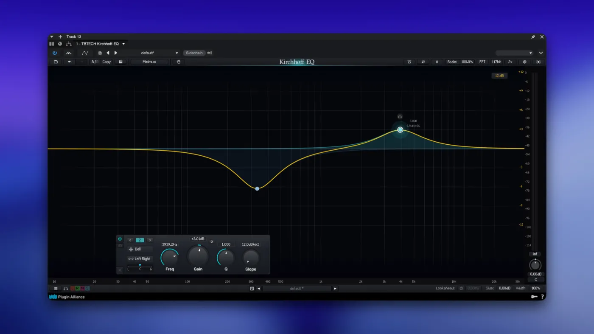594x334 pixels.
Task: Click the L C R pan slider
Action: click(x=140, y=267)
